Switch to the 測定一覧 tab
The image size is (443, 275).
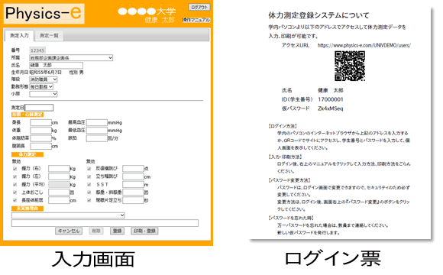coord(49,36)
